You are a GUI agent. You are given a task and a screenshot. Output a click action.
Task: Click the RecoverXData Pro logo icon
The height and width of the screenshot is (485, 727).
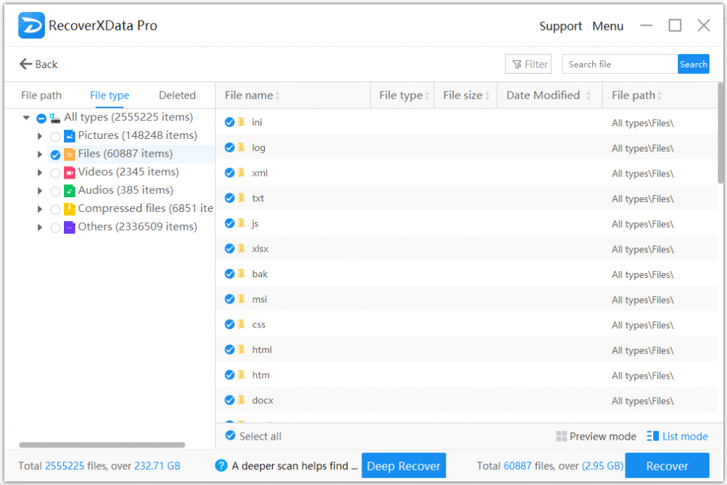[31, 26]
